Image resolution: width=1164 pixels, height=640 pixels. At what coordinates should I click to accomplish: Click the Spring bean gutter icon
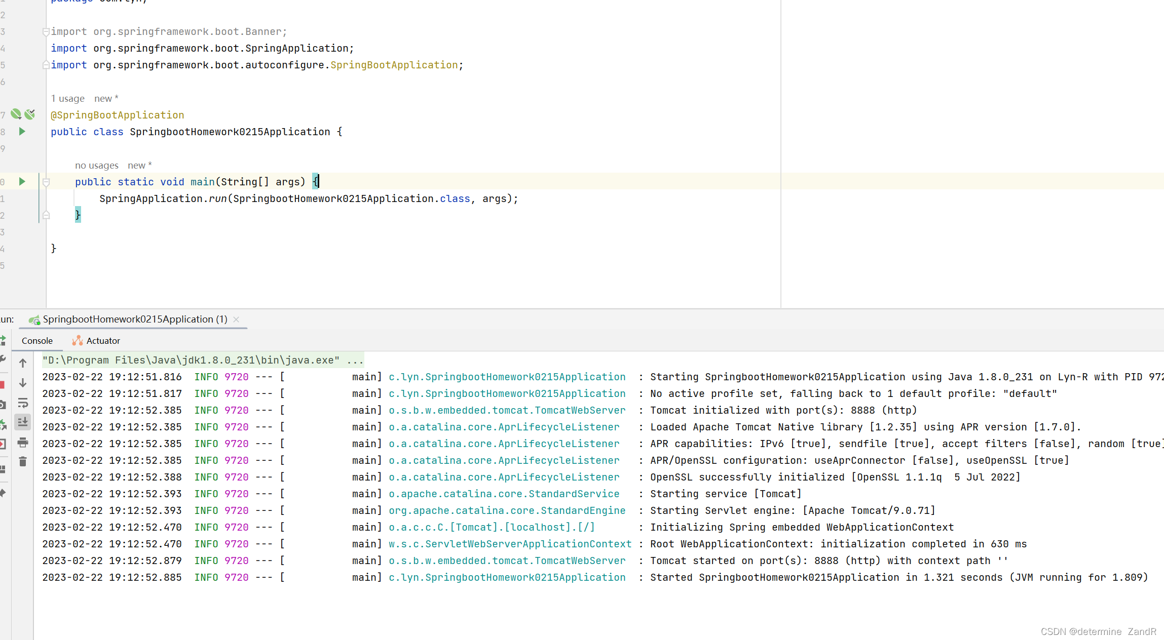click(x=16, y=114)
